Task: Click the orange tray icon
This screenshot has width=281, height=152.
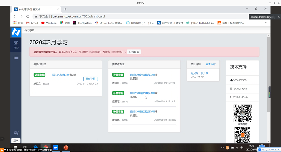Action: click(x=227, y=148)
